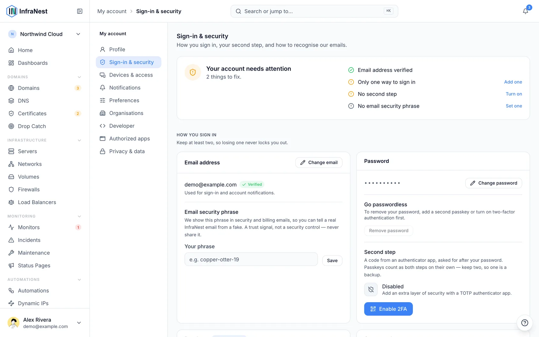Click the Alex Rivera avatar

click(x=13, y=323)
